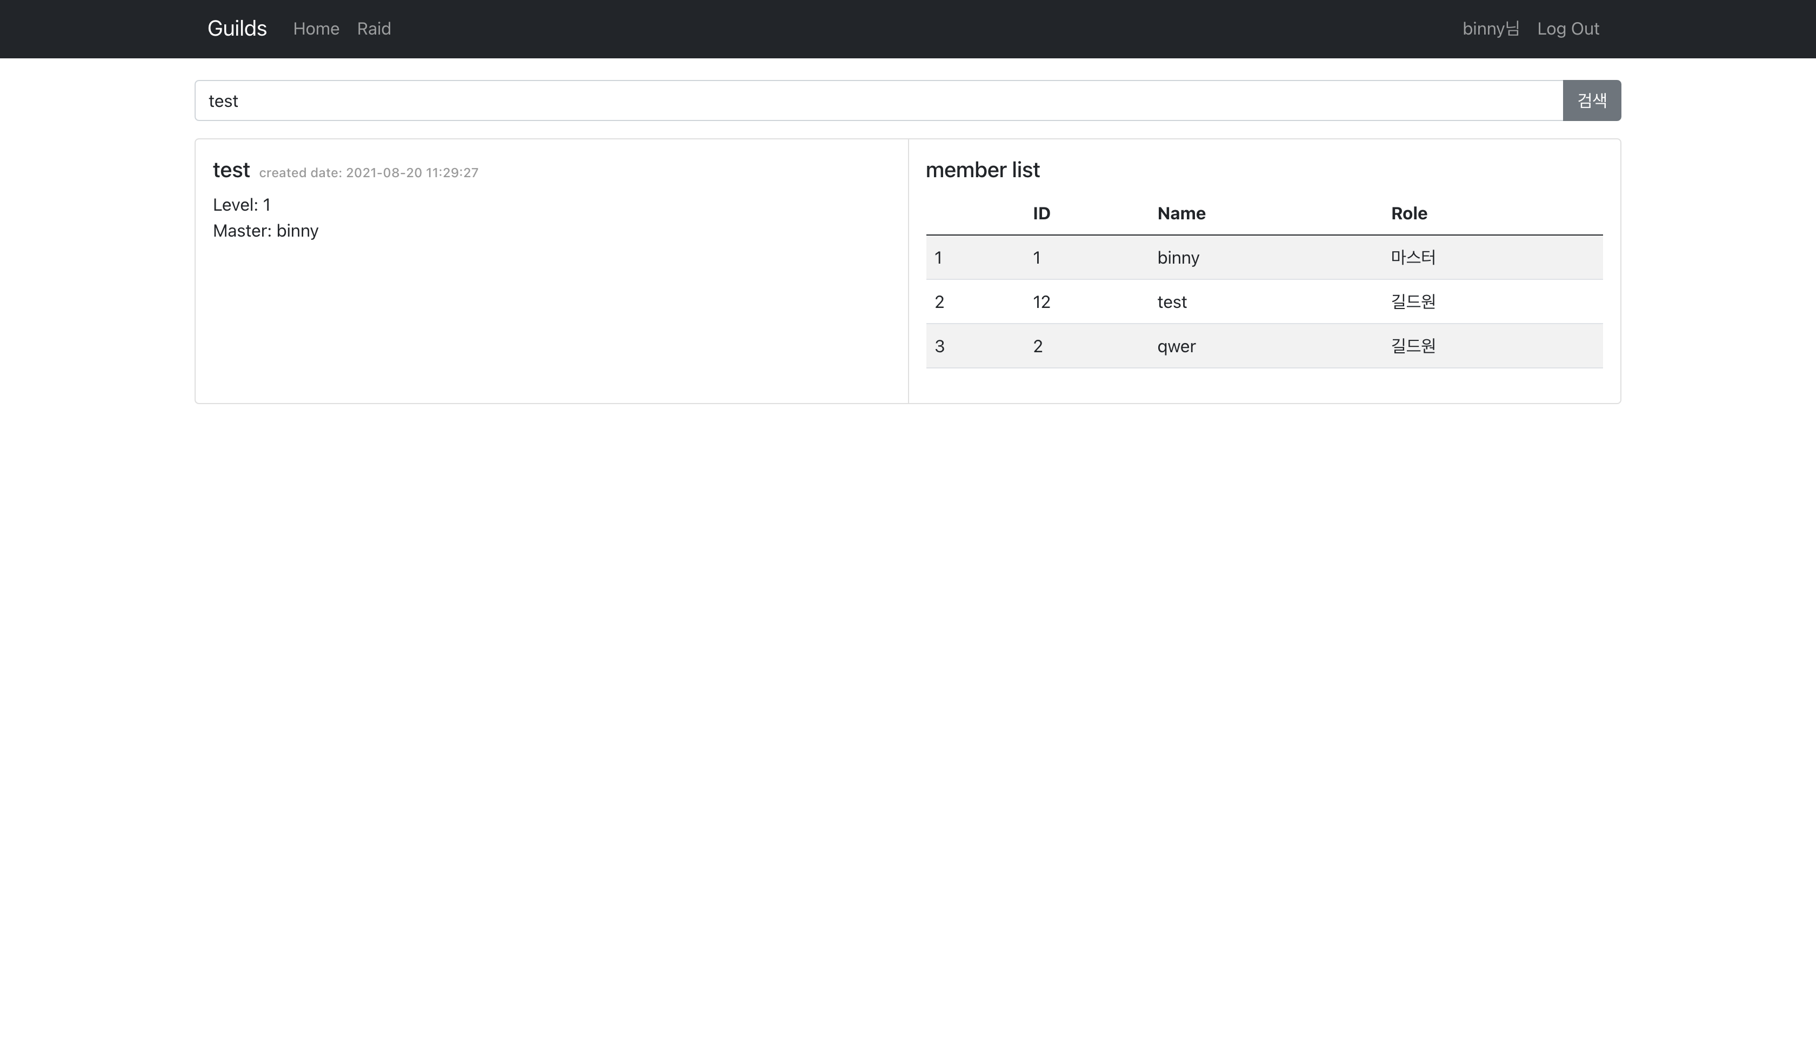Click the guild title 'test'
The height and width of the screenshot is (1047, 1816).
pyautogui.click(x=231, y=170)
